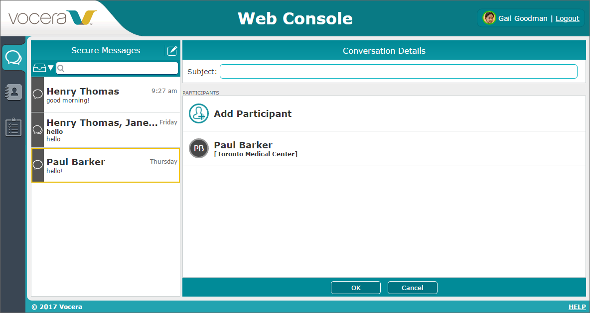The width and height of the screenshot is (590, 313).
Task: Open Henry Thomas 'good morning!' conversation
Action: [x=105, y=95]
